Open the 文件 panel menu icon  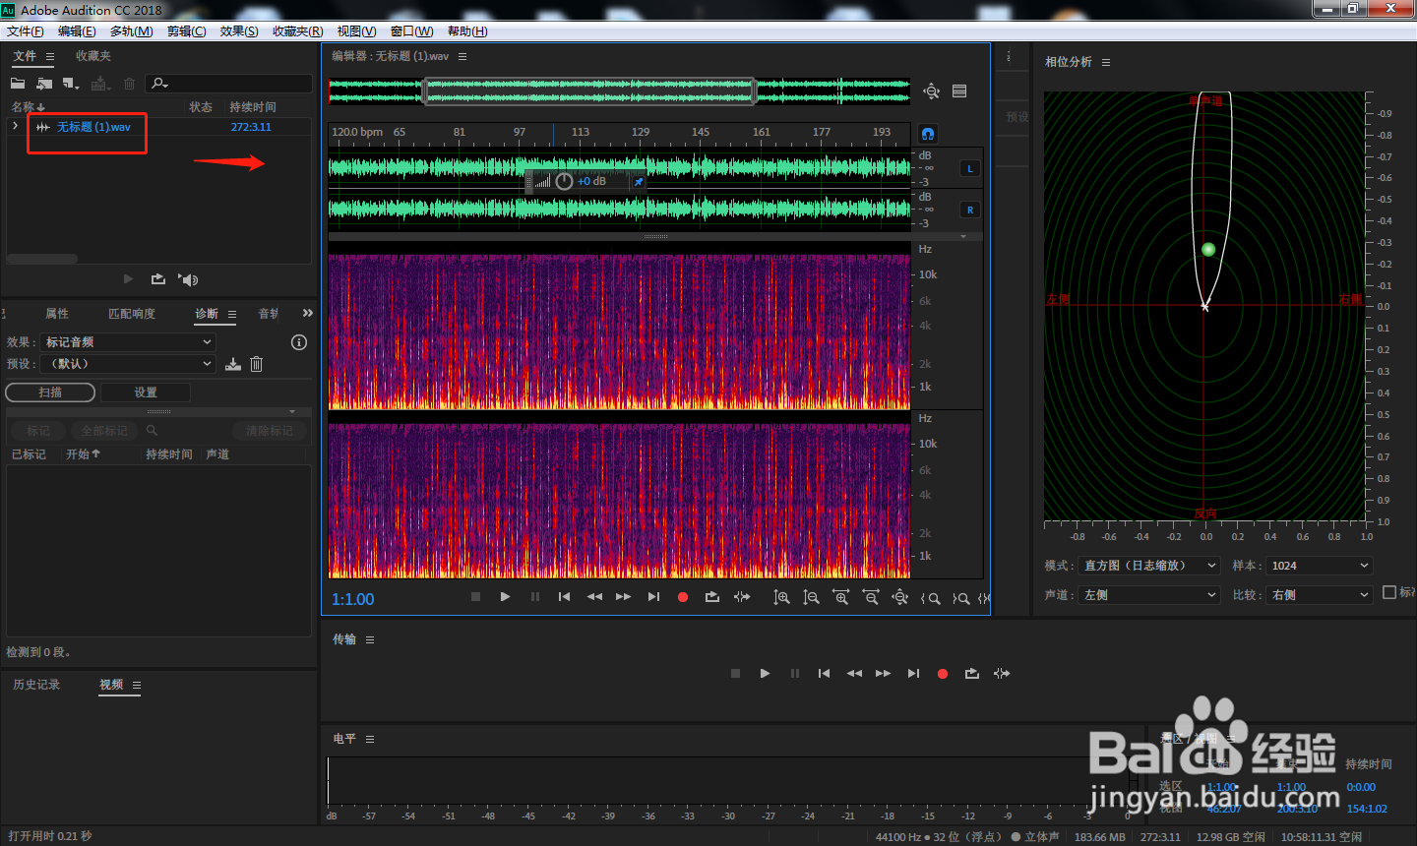(50, 57)
